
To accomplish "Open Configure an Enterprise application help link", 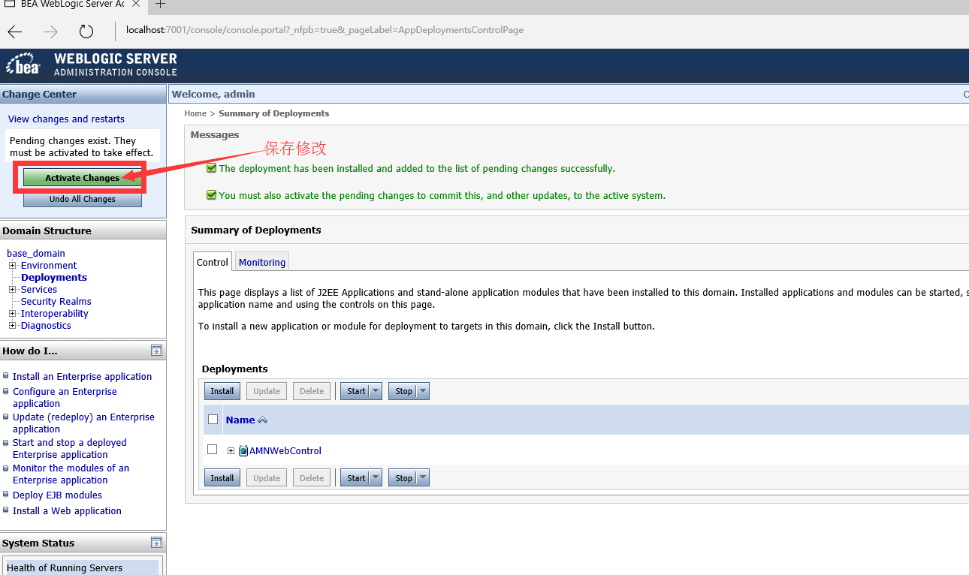I will (x=65, y=398).
